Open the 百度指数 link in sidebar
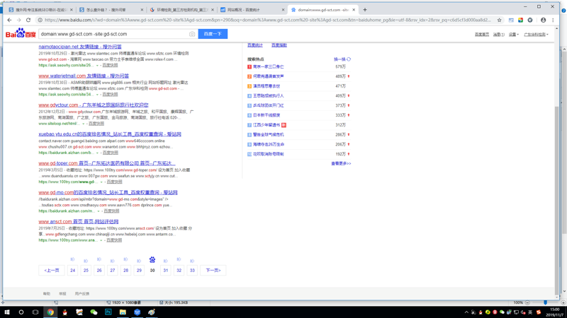This screenshot has width=567, height=318. 279,45
